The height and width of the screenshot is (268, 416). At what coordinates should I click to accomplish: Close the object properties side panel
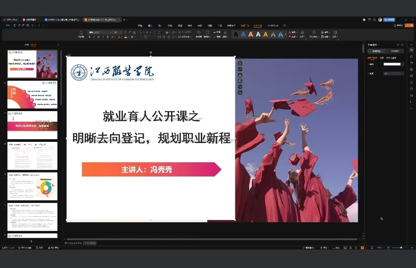[x=403, y=45]
